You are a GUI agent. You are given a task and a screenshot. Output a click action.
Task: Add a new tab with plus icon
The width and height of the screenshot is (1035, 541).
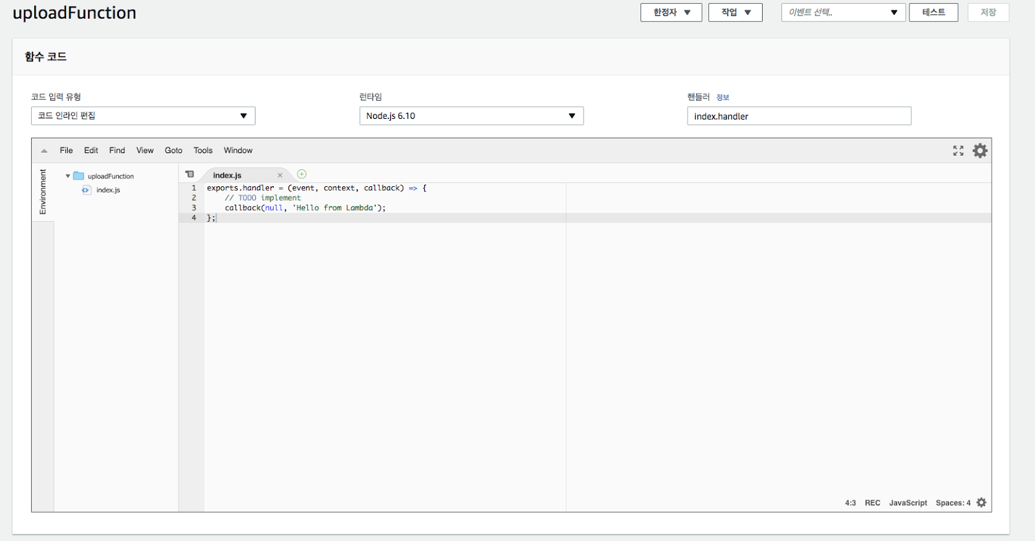tap(301, 174)
